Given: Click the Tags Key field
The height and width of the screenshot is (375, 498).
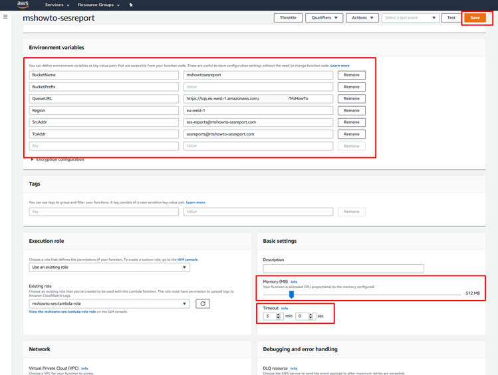Looking at the screenshot, I should (104, 212).
